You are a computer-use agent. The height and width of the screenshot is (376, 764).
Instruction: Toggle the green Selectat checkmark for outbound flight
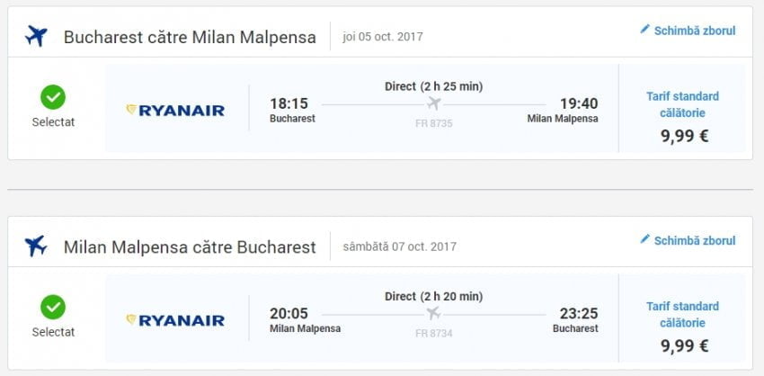(x=53, y=97)
